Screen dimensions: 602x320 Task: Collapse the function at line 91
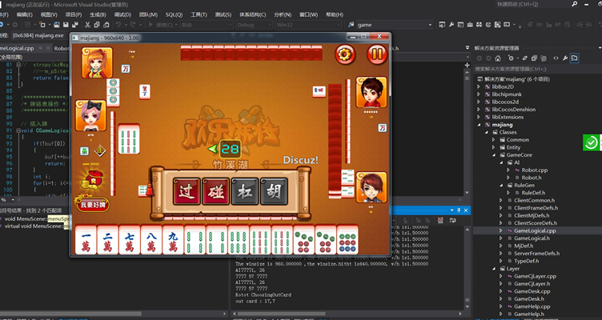coord(18,130)
